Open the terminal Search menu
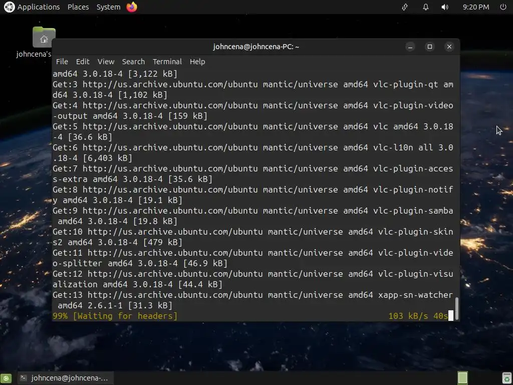This screenshot has height=385, width=513. click(x=133, y=62)
